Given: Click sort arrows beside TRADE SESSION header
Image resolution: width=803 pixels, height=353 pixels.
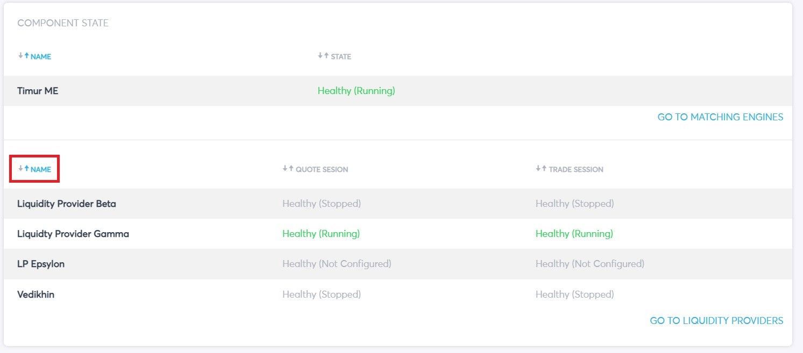Looking at the screenshot, I should click(x=541, y=169).
